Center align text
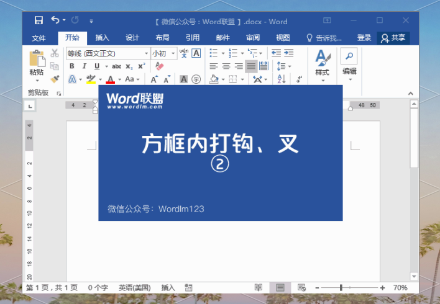This screenshot has width=440, height=304. tap(226, 66)
